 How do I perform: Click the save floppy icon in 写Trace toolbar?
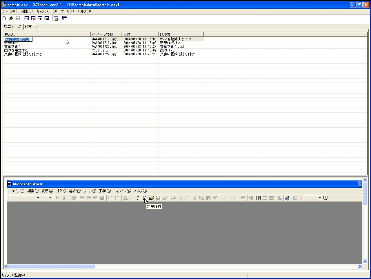pos(18,18)
